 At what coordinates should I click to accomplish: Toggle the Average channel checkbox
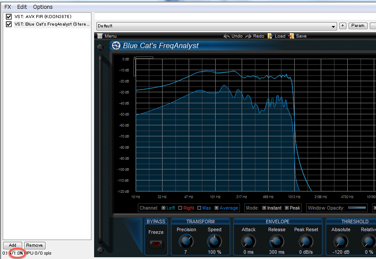tap(216, 208)
